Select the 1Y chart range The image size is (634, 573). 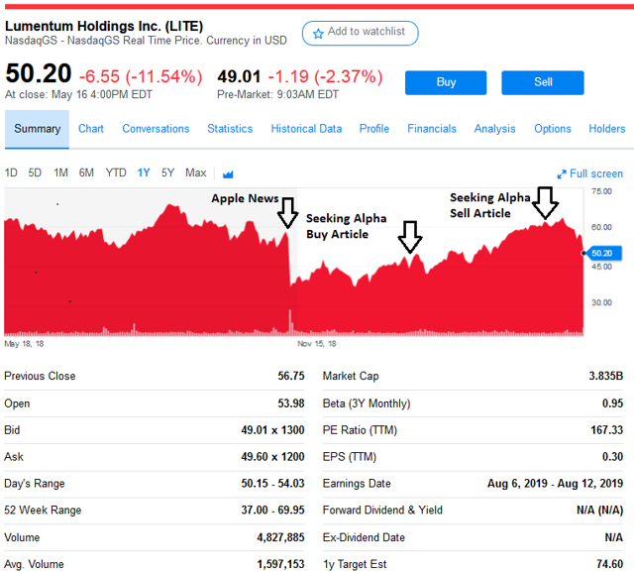[144, 173]
